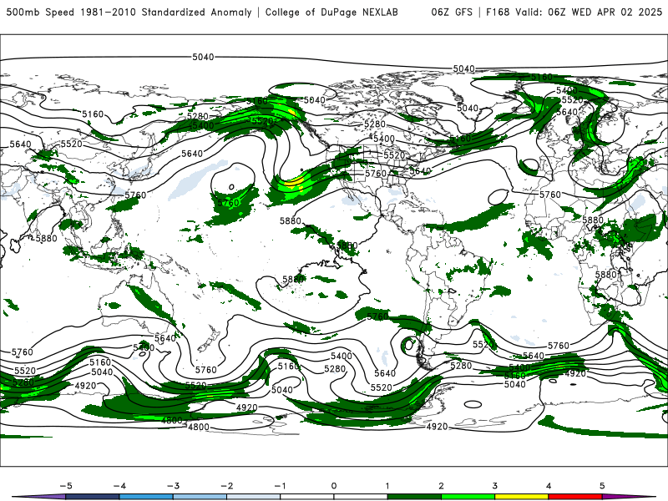Click the -3 legend scale label
The width and height of the screenshot is (668, 501).
pyautogui.click(x=173, y=486)
